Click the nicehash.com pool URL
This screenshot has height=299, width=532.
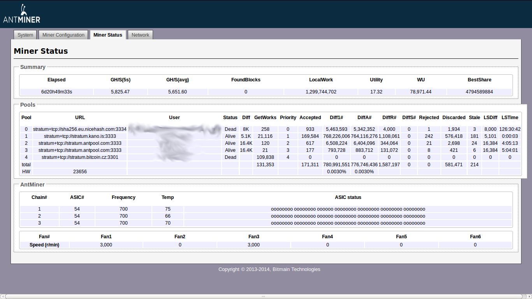click(80, 129)
